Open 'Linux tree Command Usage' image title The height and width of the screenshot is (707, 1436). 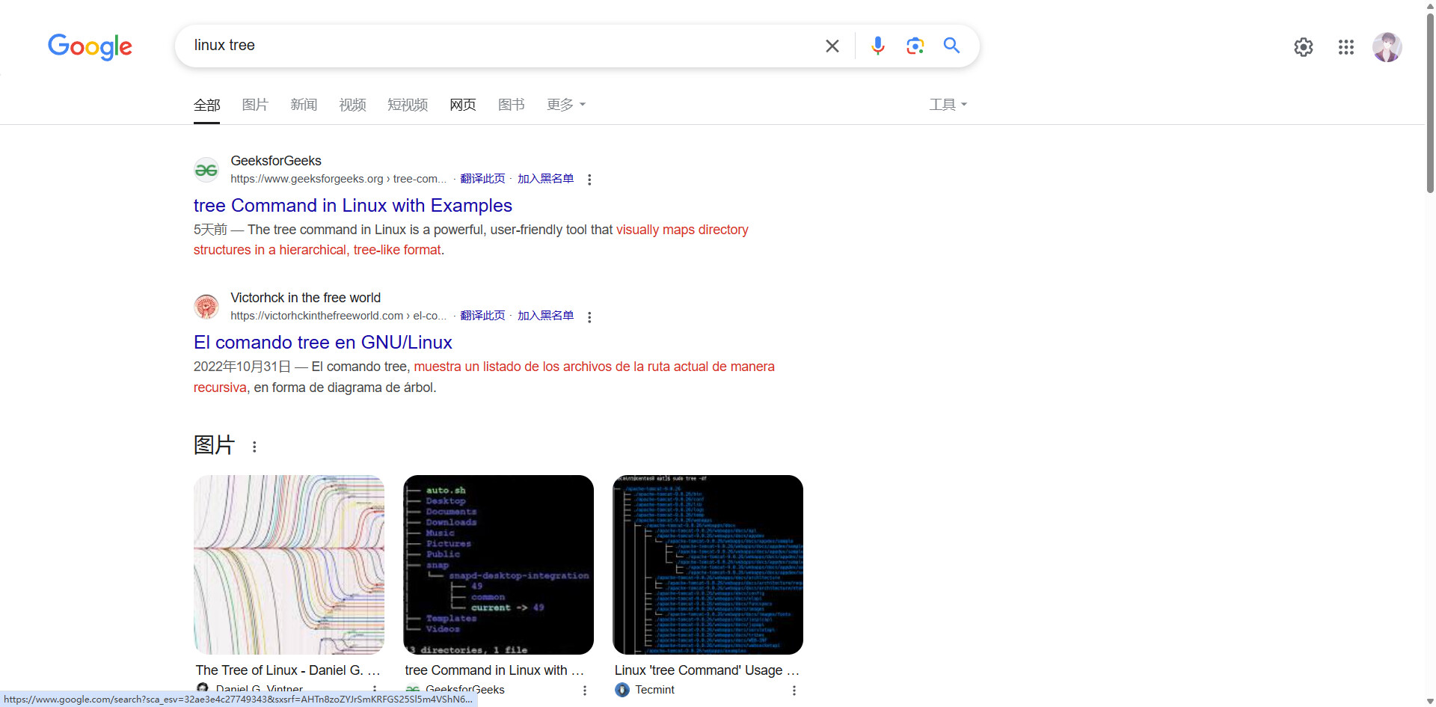pos(707,670)
